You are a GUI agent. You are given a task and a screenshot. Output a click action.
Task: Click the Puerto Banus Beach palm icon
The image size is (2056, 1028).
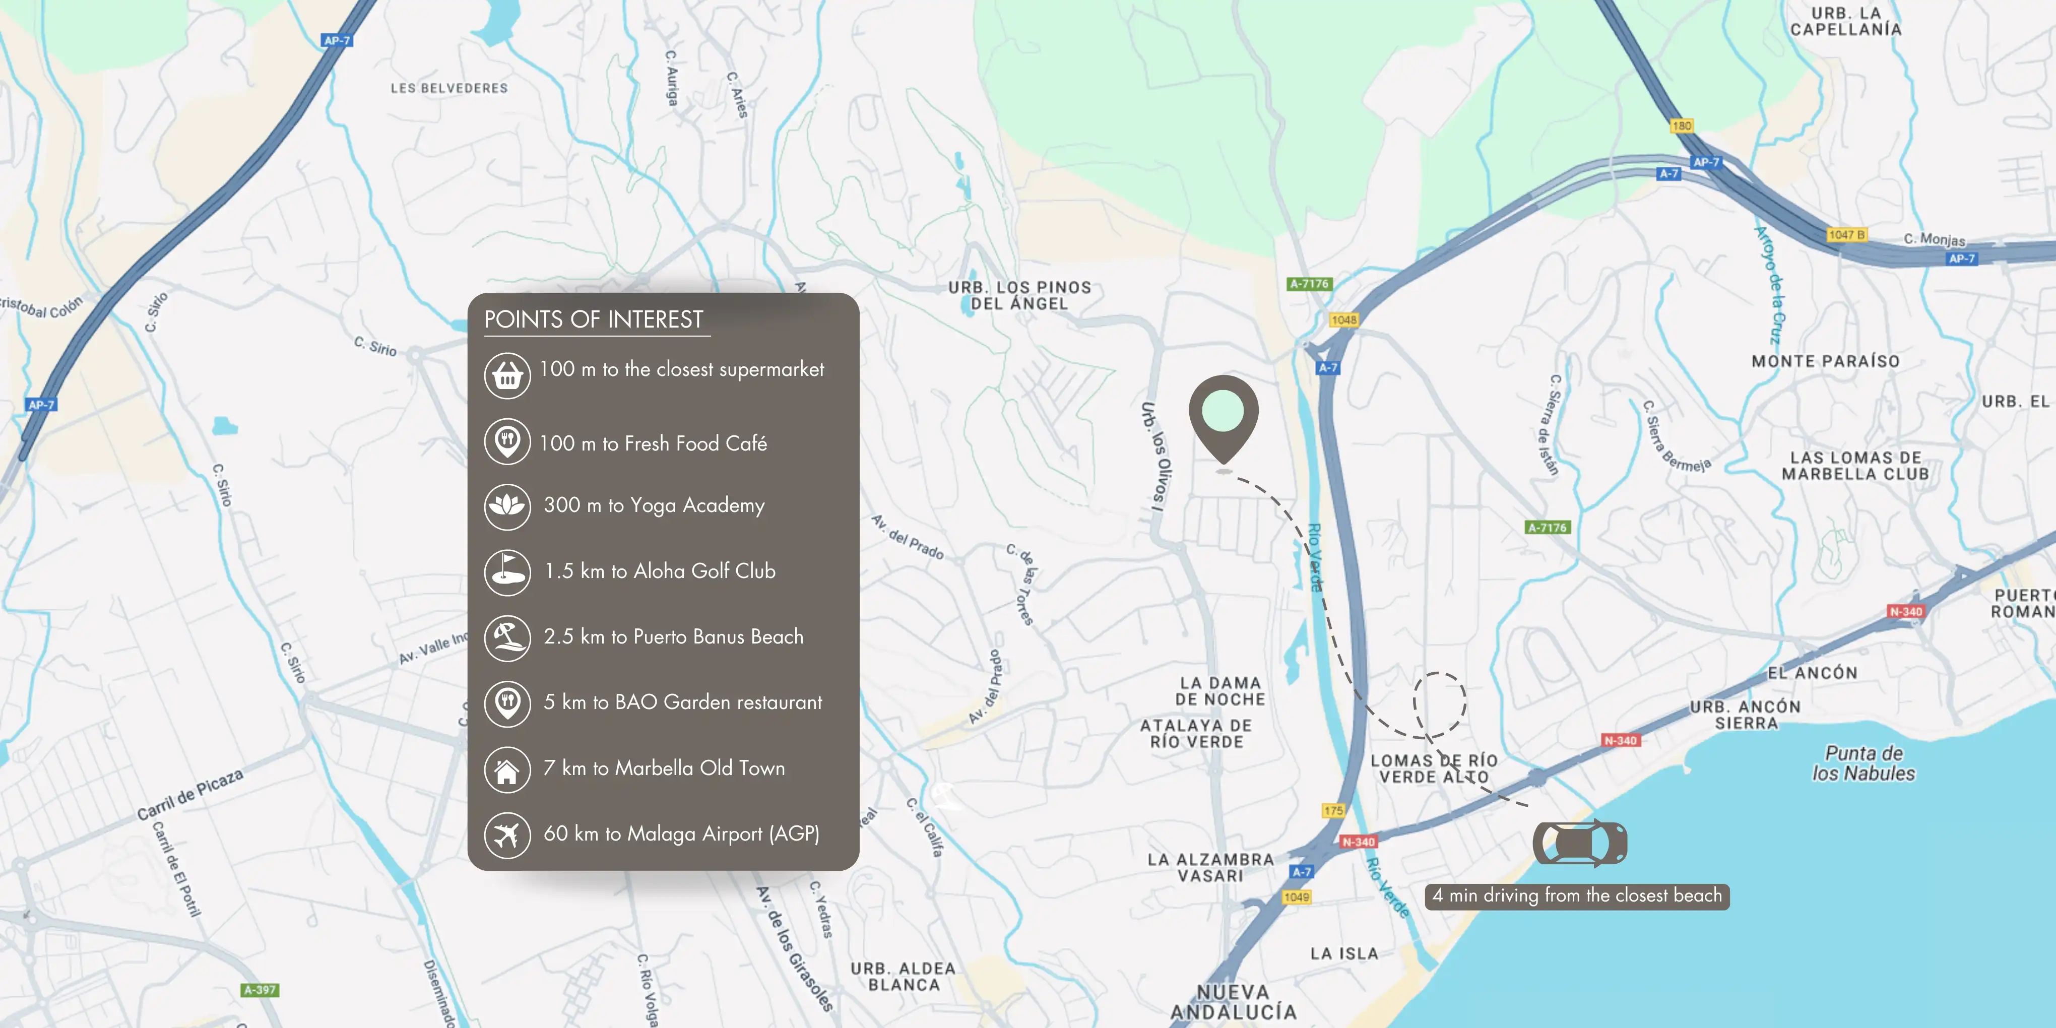(507, 637)
